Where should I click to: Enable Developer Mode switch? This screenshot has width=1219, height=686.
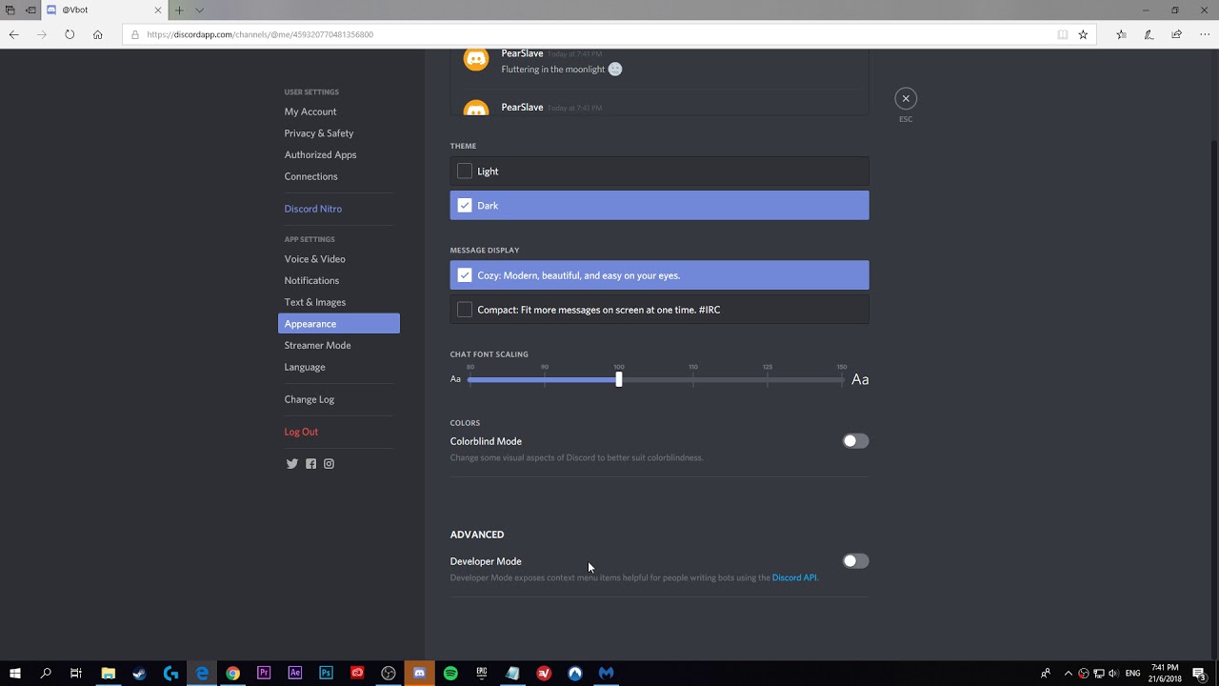coord(855,561)
